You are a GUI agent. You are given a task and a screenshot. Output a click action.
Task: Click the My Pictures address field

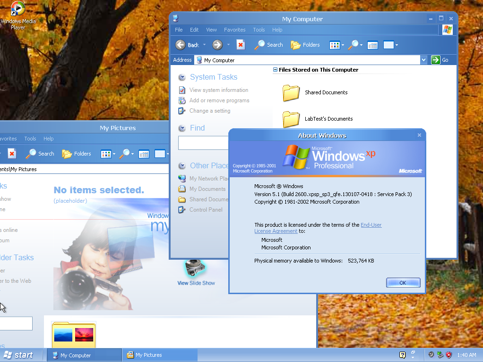pyautogui.click(x=85, y=169)
